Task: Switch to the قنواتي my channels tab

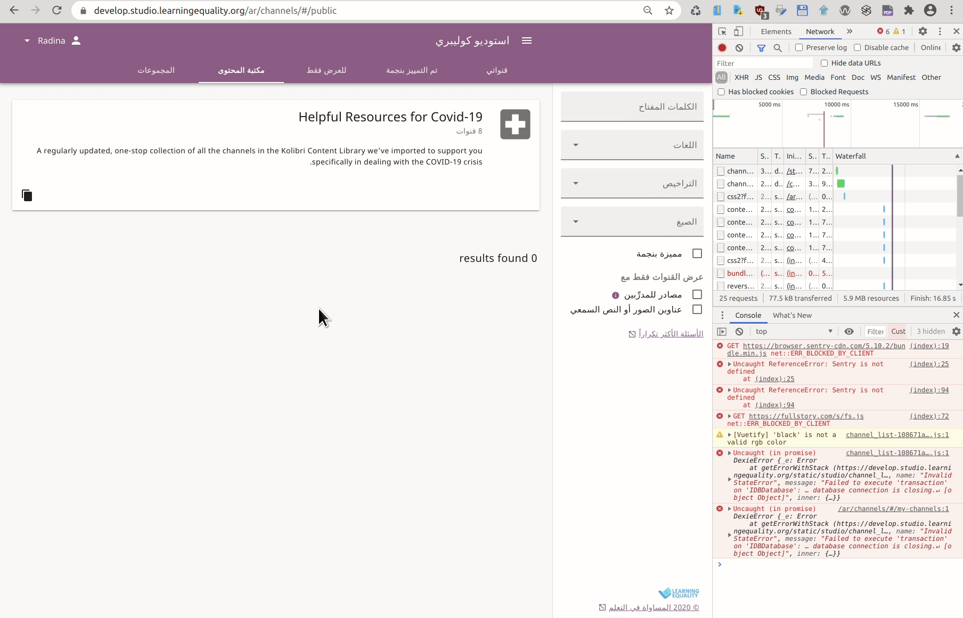Action: tap(497, 70)
